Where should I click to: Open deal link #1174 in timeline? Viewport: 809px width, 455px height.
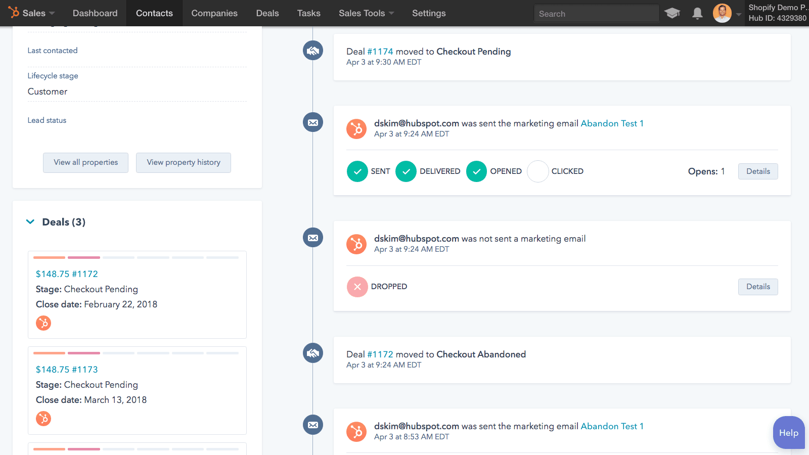pyautogui.click(x=380, y=52)
